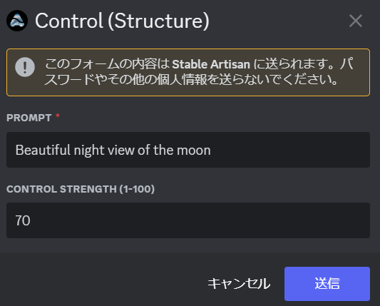Click the word "Beautiful" in the prompt
Screen dimensions: 380x306
43,150
